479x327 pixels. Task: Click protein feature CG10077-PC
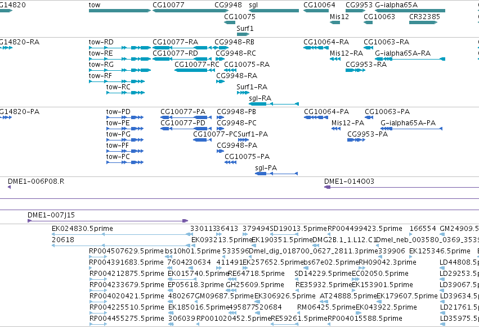tap(202, 140)
